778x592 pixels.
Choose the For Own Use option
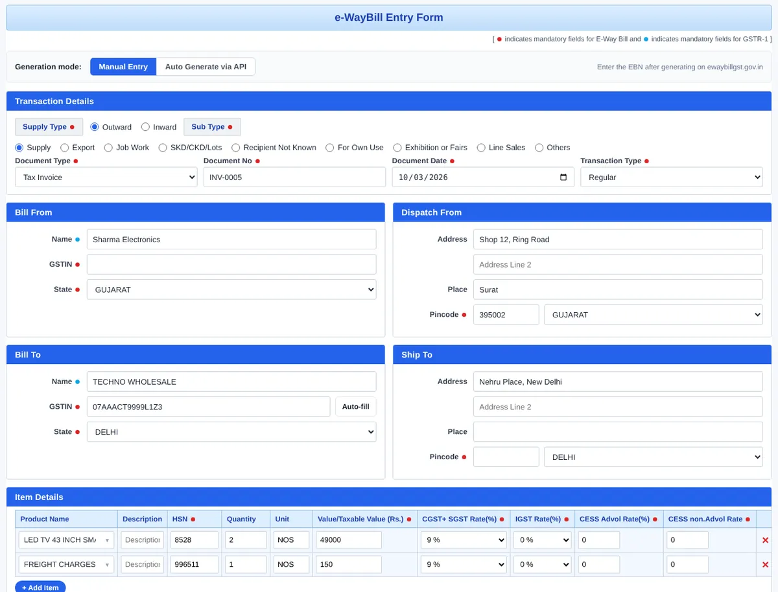point(330,148)
